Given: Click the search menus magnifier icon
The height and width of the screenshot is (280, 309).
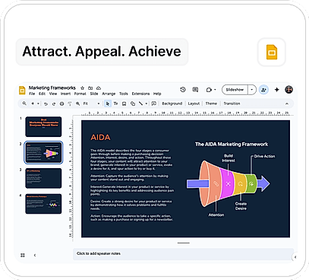Looking at the screenshot, I should 24,103.
